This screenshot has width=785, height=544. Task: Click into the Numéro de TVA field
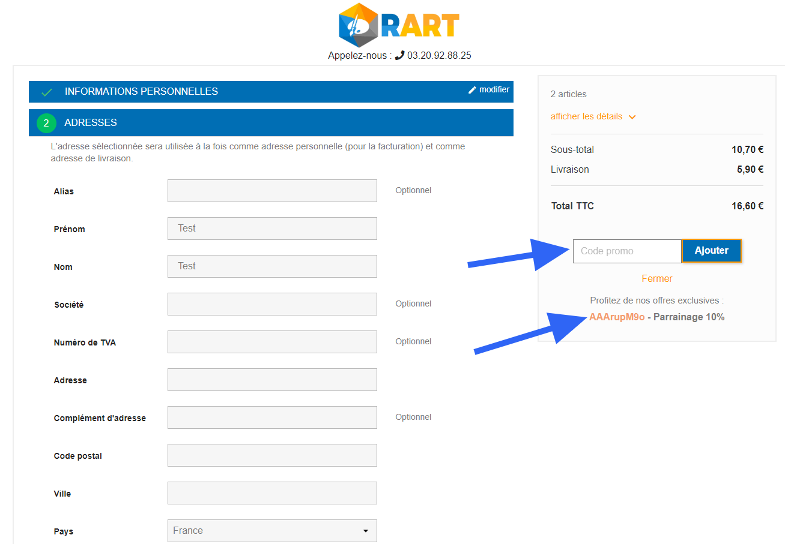272,342
